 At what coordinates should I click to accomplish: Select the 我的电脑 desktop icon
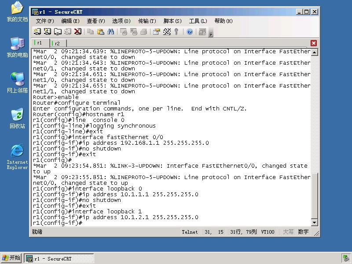(x=17, y=48)
